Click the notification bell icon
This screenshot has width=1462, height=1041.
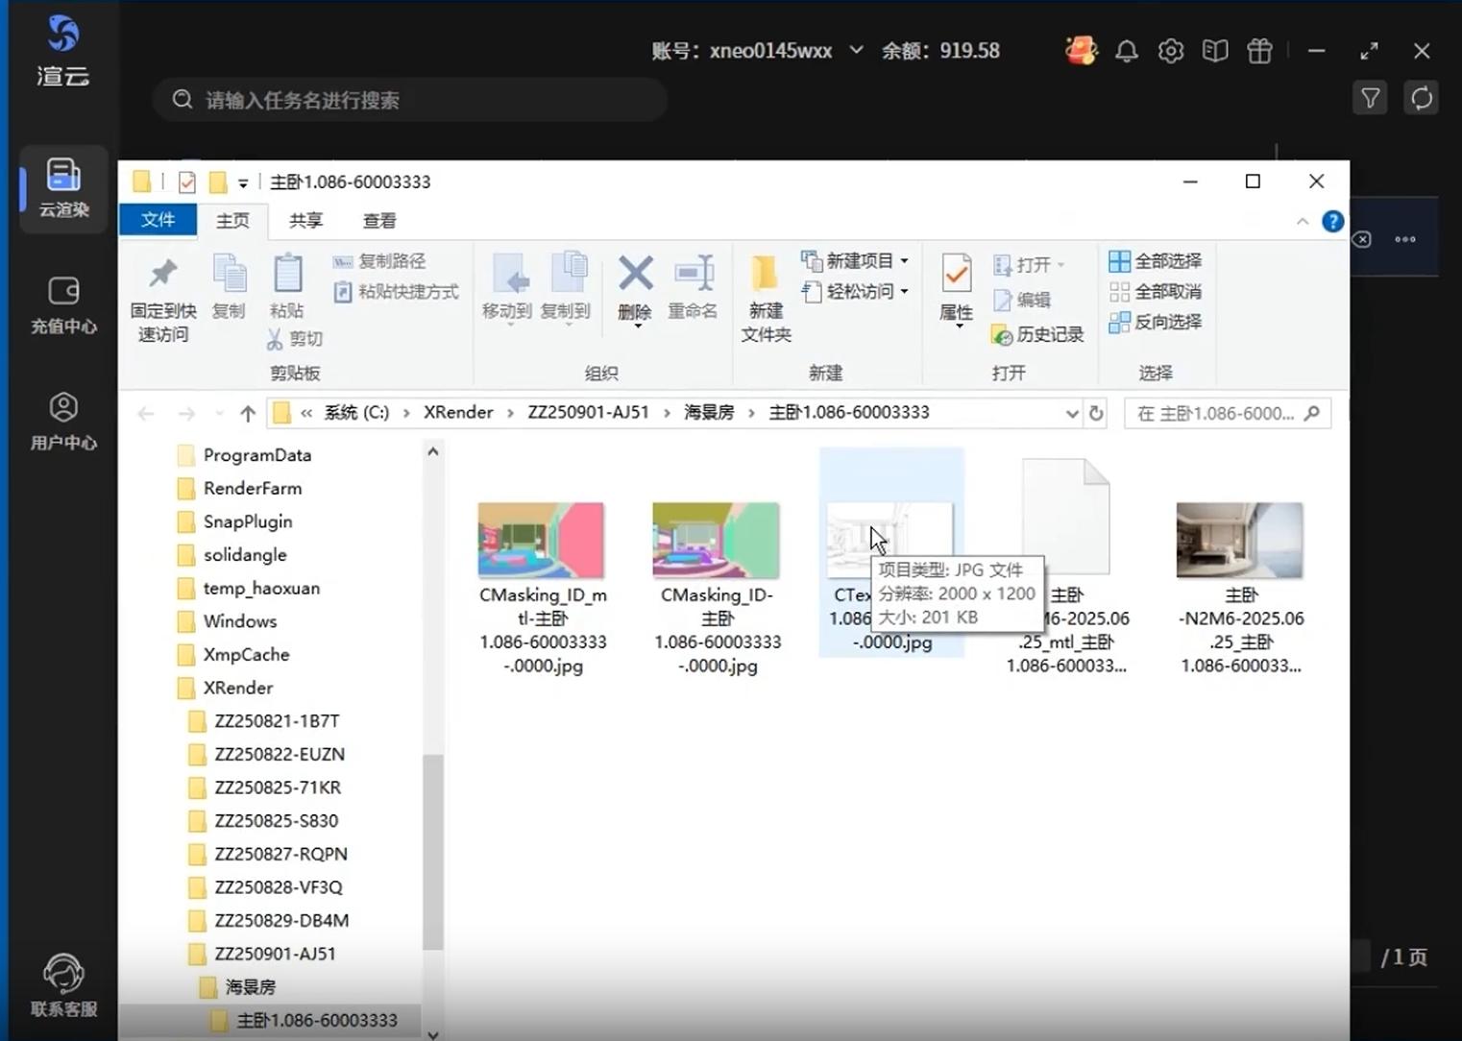click(x=1126, y=51)
